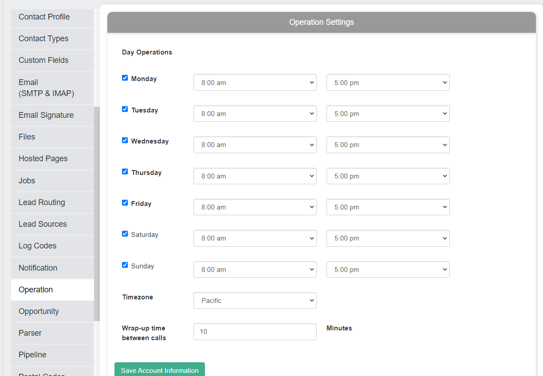Click the Monday label text
The image size is (543, 376).
pyautogui.click(x=144, y=79)
